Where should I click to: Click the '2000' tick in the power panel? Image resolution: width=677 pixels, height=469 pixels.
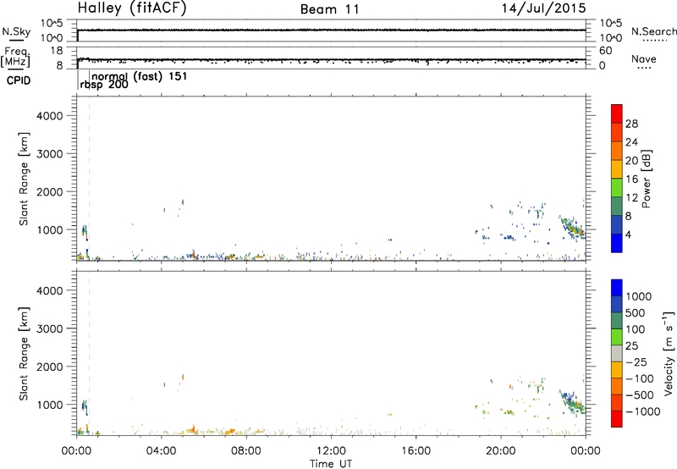50,191
